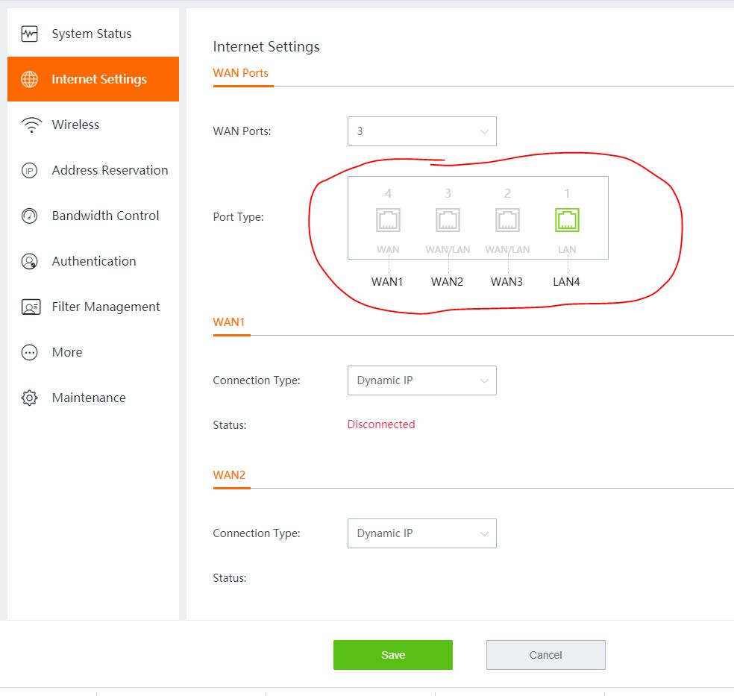Go to the Bandwidth Control menu item
This screenshot has width=734, height=696.
click(105, 216)
